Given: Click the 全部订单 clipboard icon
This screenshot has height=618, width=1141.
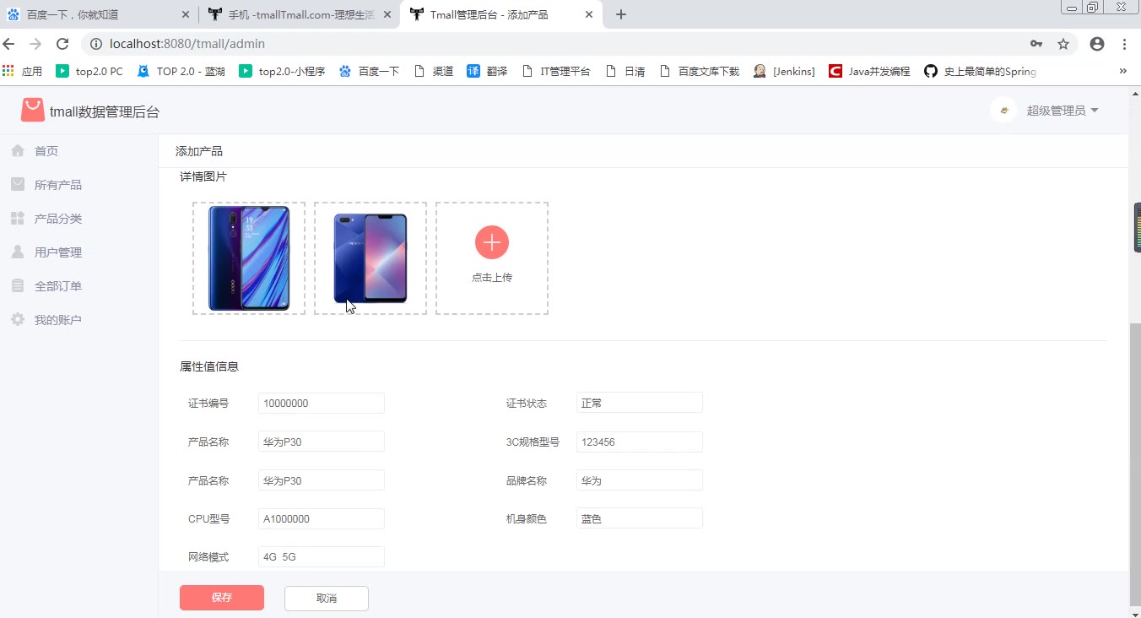Looking at the screenshot, I should tap(18, 285).
